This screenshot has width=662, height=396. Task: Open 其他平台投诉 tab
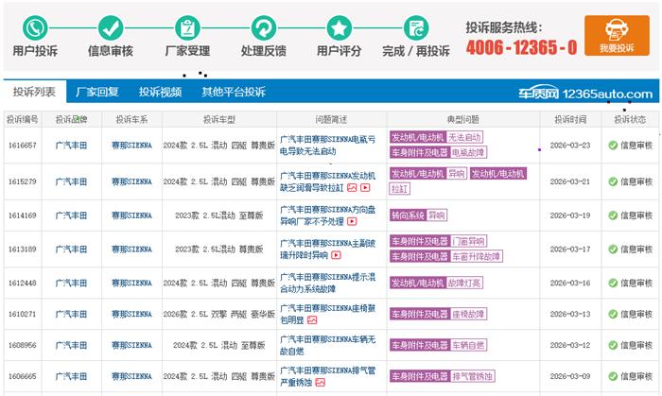click(233, 93)
